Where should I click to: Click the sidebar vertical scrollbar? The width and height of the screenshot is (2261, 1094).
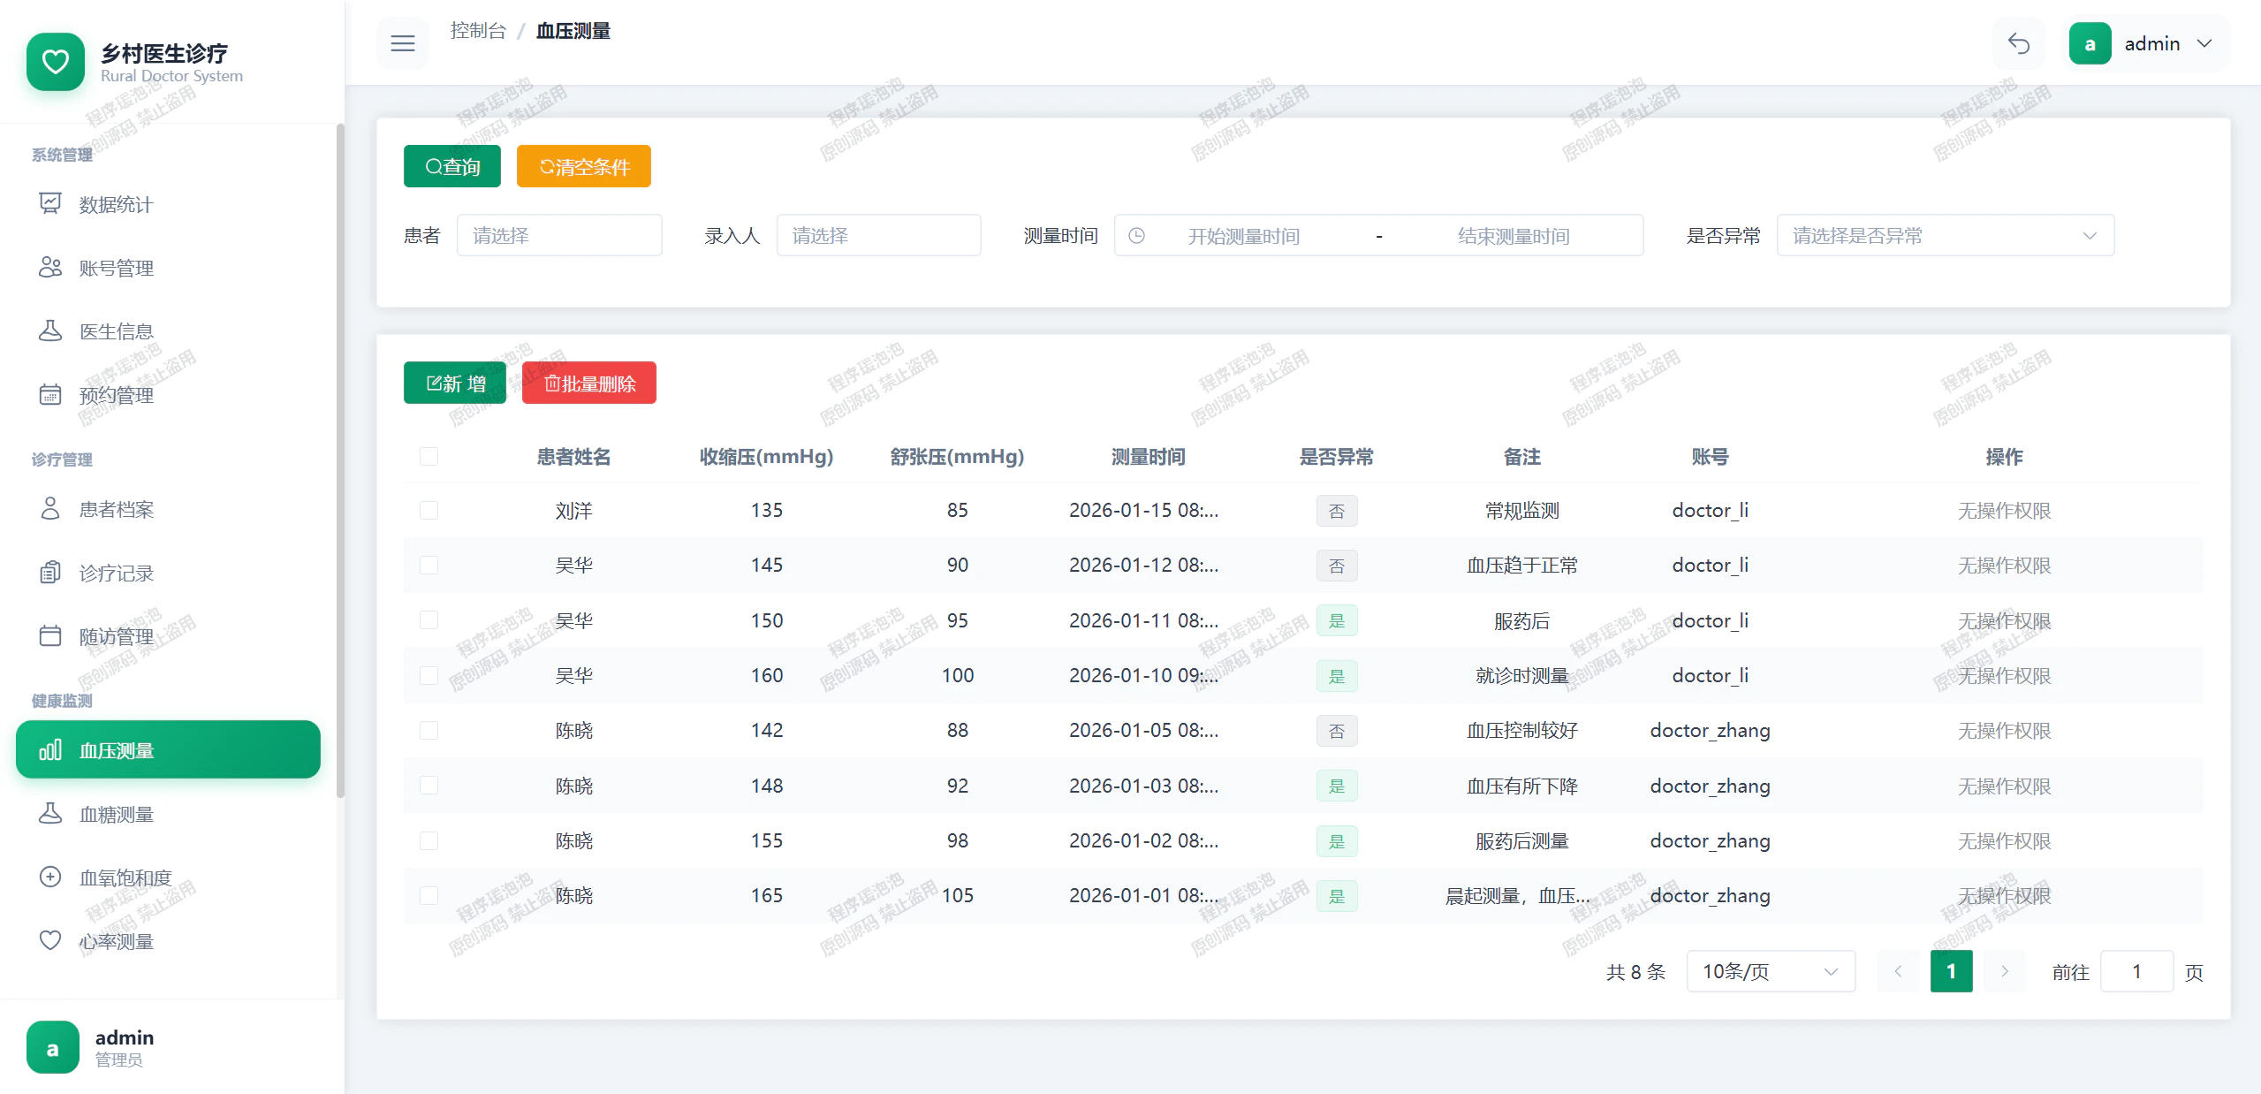click(340, 460)
